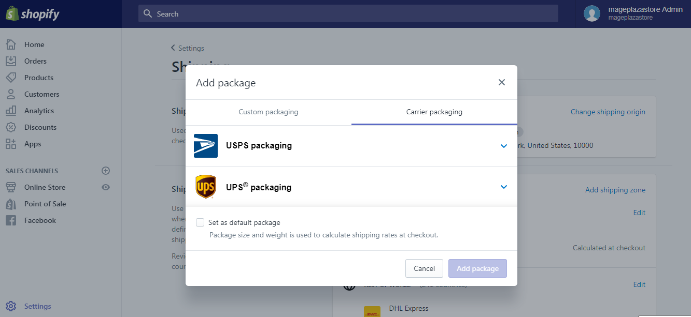Click the Facebook channel icon
The image size is (691, 317).
[11, 220]
